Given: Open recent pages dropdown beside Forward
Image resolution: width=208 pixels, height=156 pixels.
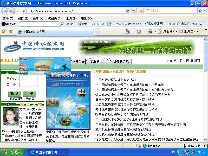Looking at the screenshot, I should pos(17,11).
